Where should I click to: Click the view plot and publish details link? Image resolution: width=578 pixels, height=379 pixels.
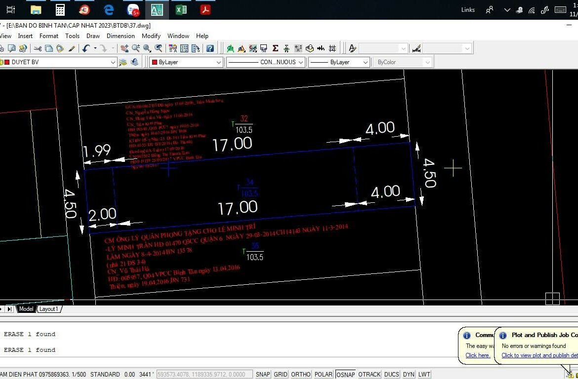[539, 355]
